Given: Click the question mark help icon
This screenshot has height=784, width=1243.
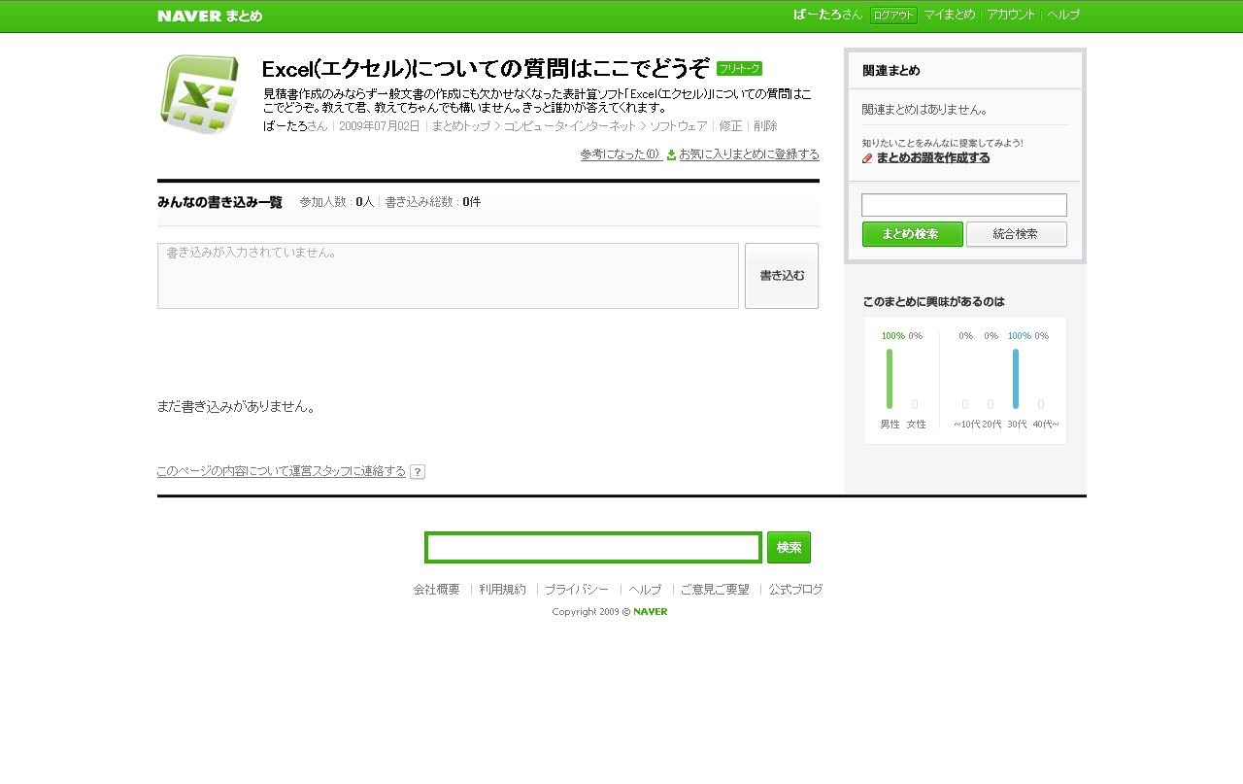Looking at the screenshot, I should (418, 472).
